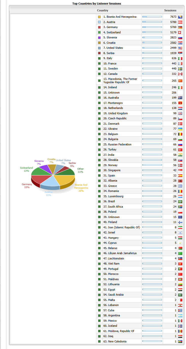
Task: Click the light blue swatch beside Austria
Action: tap(99, 22)
